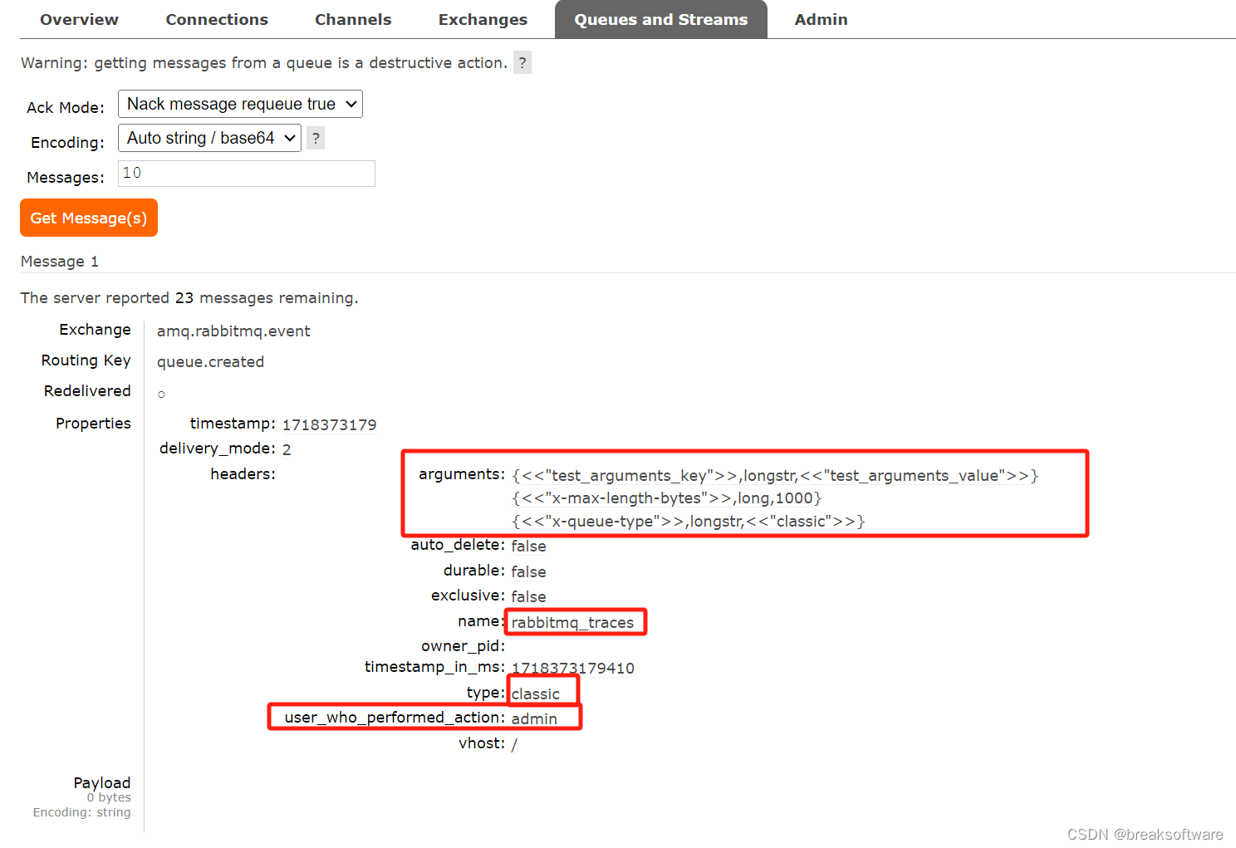Click help icon next to Encoding dropdown

coord(316,138)
